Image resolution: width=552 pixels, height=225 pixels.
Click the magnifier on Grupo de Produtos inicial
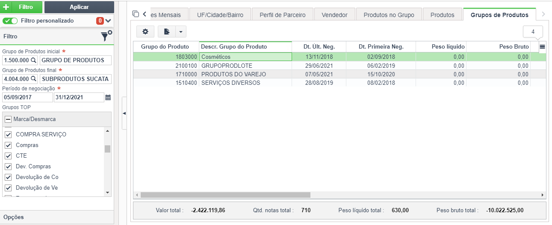(x=33, y=60)
